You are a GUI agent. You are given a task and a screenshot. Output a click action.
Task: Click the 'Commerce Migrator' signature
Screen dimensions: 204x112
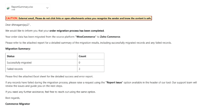pyautogui.click(x=18, y=104)
